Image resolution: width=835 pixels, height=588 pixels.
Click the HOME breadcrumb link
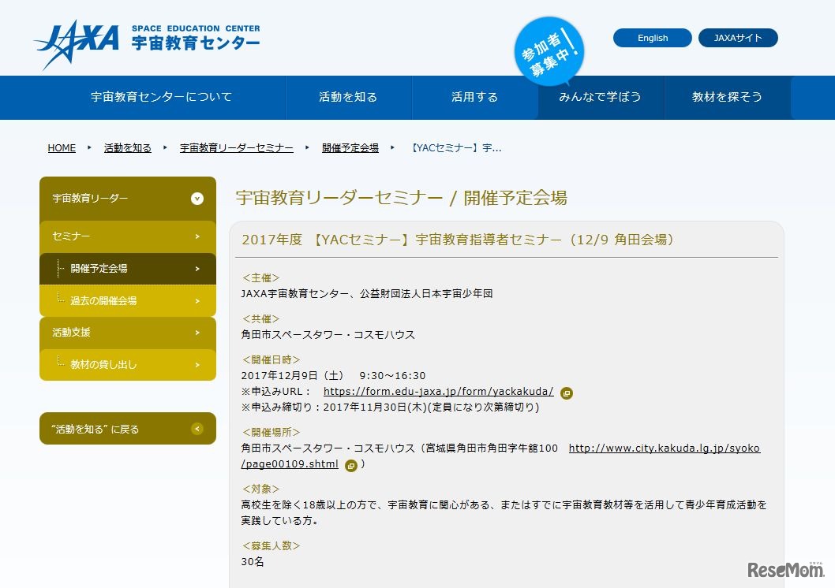click(62, 147)
